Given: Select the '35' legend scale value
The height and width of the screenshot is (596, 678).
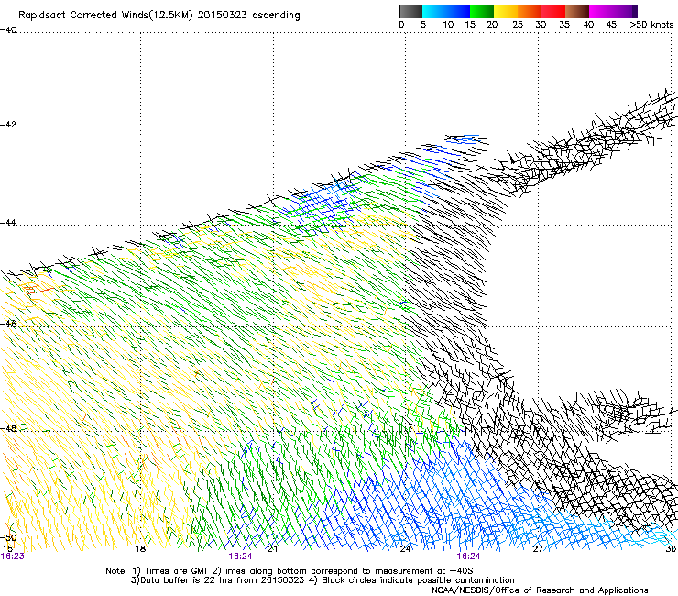Looking at the screenshot, I should tap(564, 25).
